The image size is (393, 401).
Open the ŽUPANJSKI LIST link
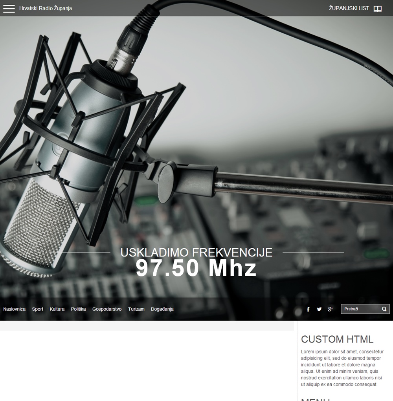[x=349, y=8]
